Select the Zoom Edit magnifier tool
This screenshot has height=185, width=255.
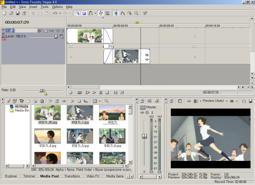[x=136, y=13]
